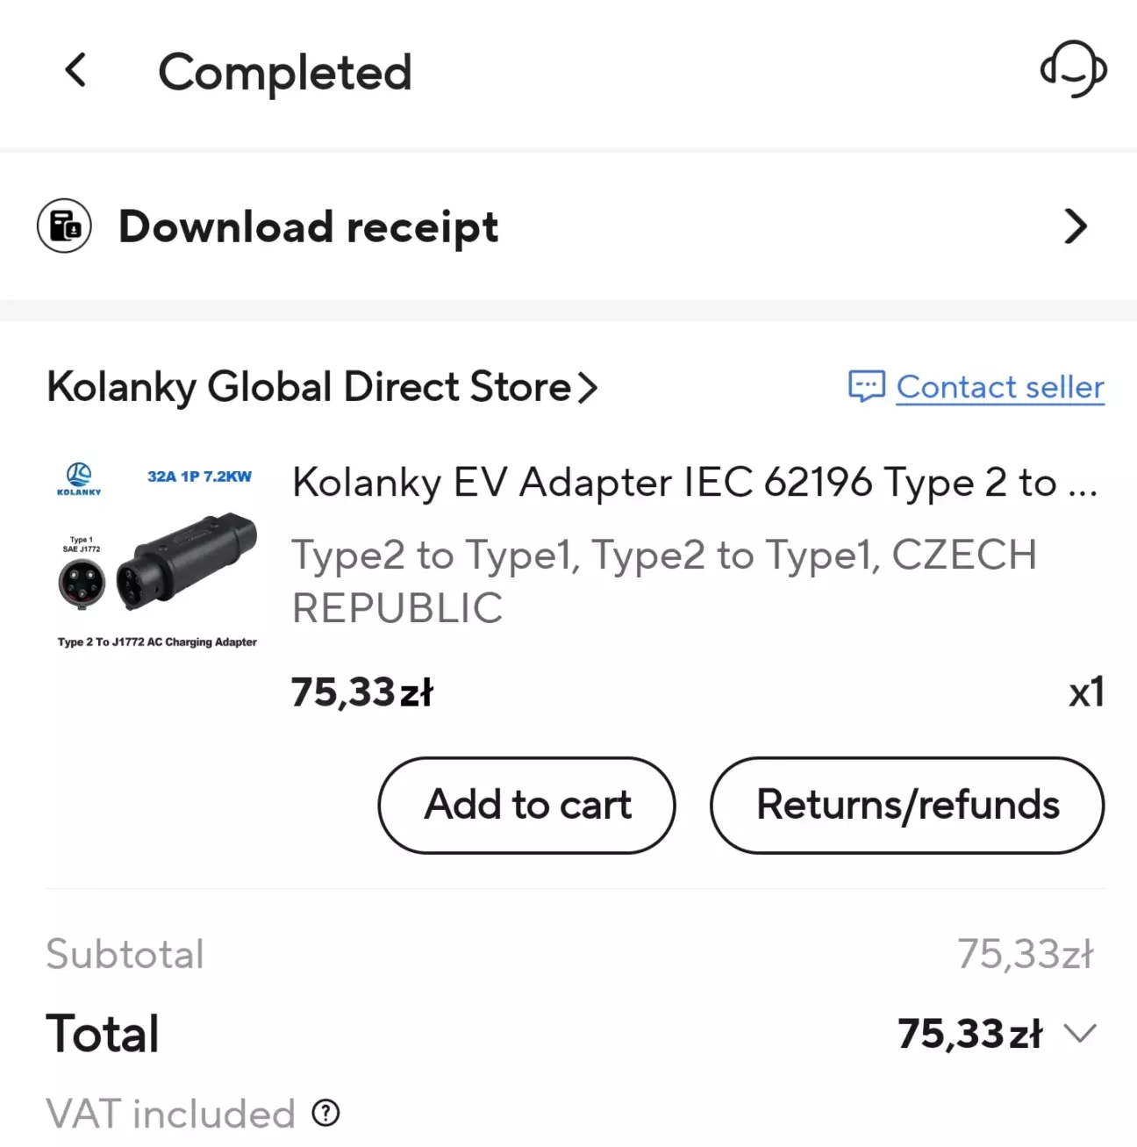Add the adapter to cart
Viewport: 1137px width, 1147px height.
pos(527,806)
